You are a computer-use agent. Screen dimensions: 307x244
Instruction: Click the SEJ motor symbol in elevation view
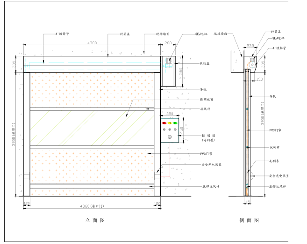pyautogui.click(x=169, y=61)
